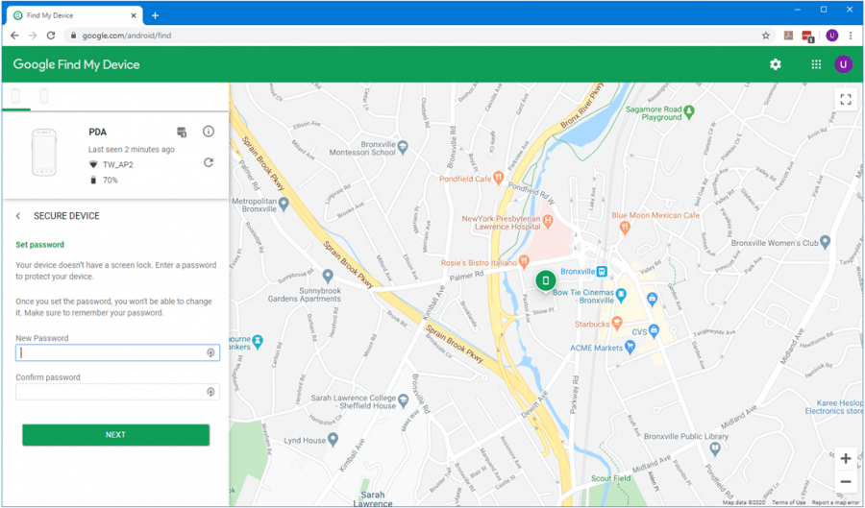The width and height of the screenshot is (865, 508).
Task: Click Bronxville train station icon
Action: 602,271
